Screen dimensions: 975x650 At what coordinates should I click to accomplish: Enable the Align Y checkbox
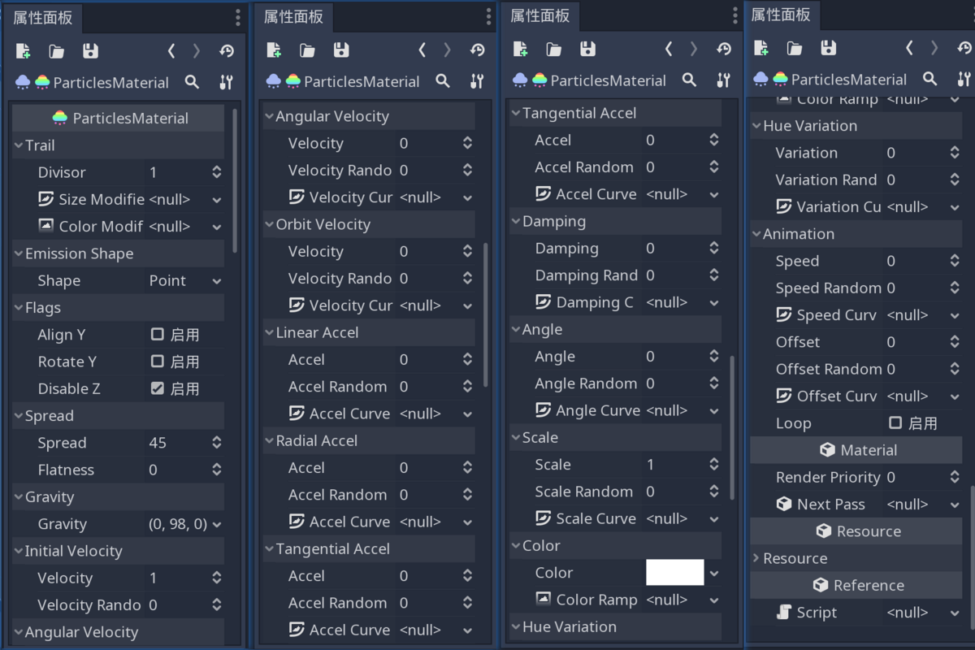[158, 334]
